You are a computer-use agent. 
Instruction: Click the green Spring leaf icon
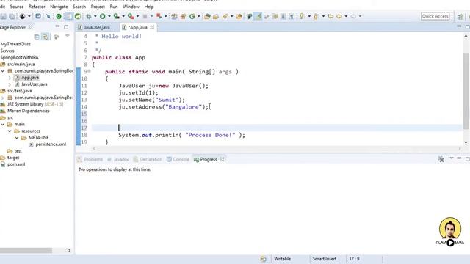click(x=78, y=16)
